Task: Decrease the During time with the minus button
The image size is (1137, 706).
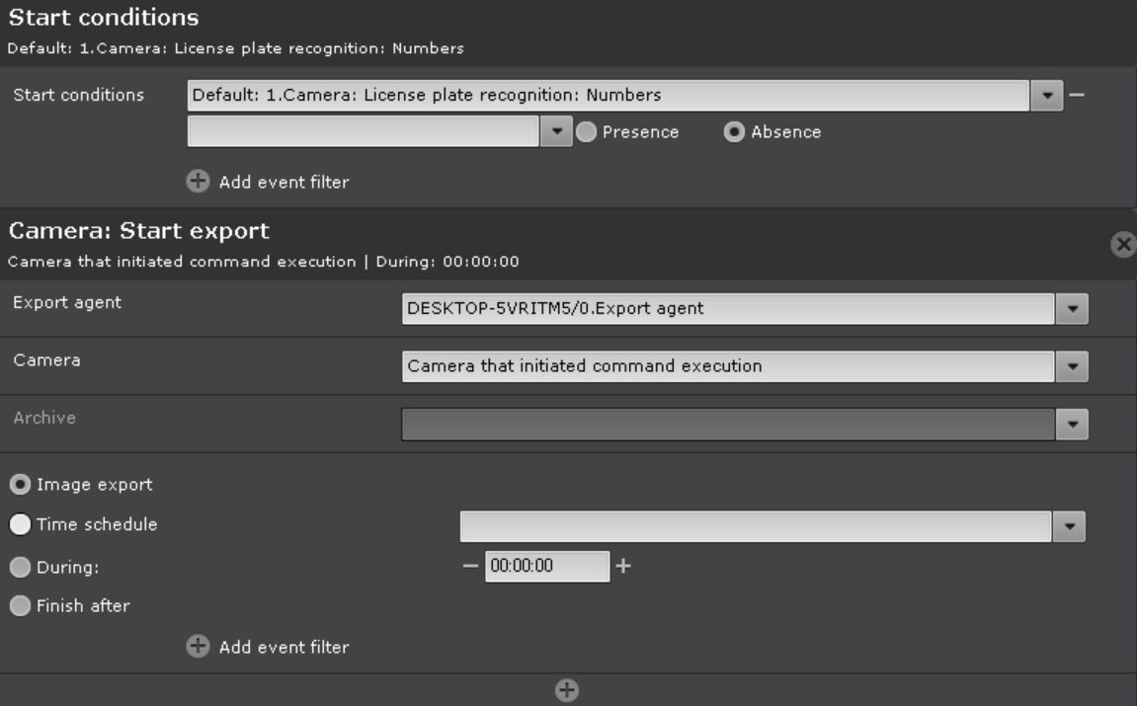Action: [470, 567]
